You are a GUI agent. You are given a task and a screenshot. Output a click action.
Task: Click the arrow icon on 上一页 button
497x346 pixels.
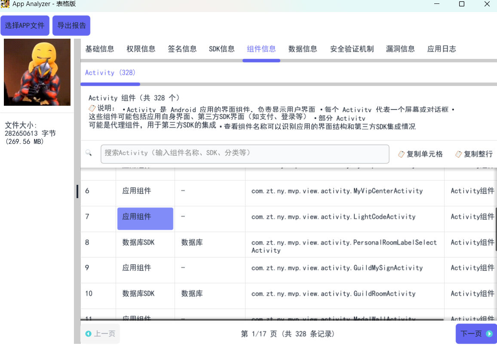click(x=89, y=334)
